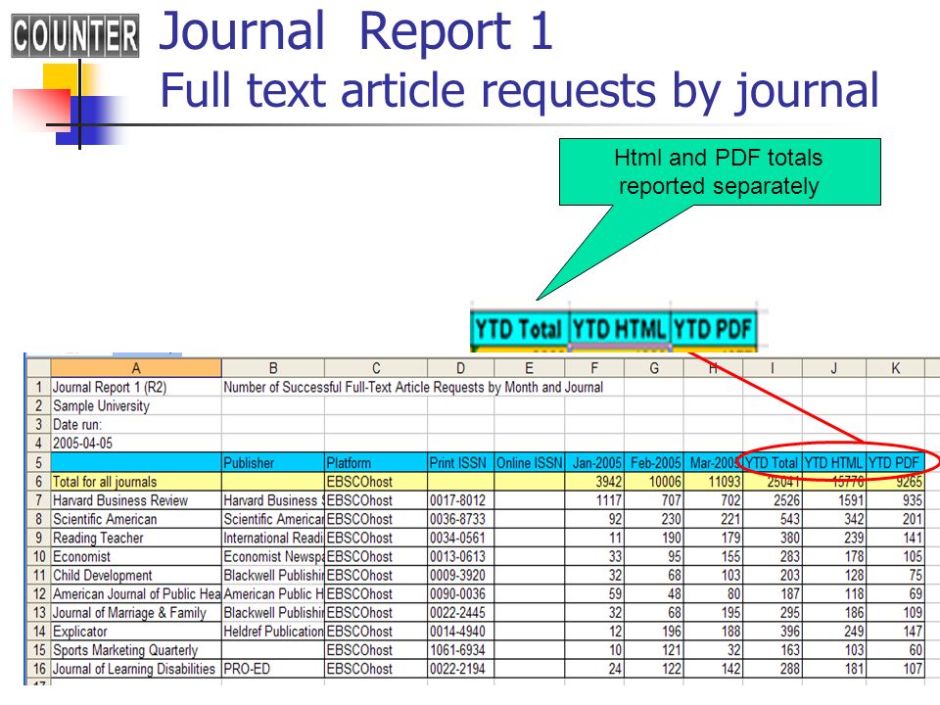Click 'International Readi' publisher cell
Image resolution: width=940 pixels, height=705 pixels.
[x=273, y=538]
